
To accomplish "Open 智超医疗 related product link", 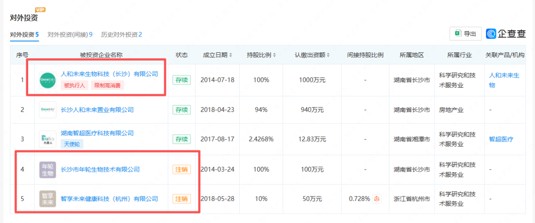I will click(x=501, y=139).
